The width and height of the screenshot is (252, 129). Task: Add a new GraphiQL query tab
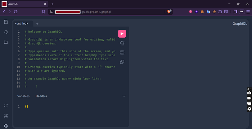click(37, 24)
